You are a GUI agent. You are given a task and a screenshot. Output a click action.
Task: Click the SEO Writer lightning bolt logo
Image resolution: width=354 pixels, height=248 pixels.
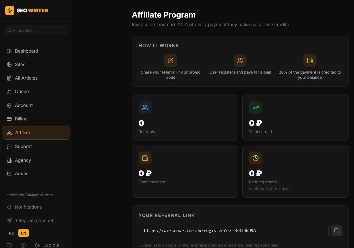[10, 10]
